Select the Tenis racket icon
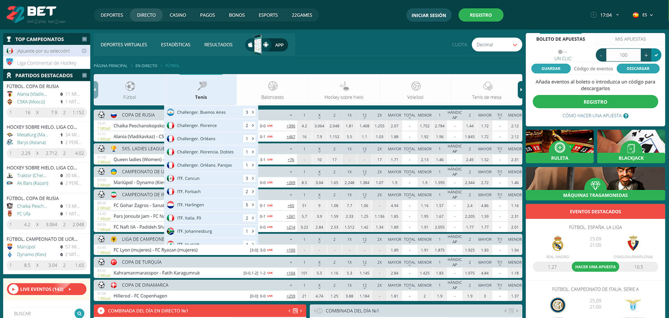Screen dimensions: 669x318 click(x=202, y=86)
